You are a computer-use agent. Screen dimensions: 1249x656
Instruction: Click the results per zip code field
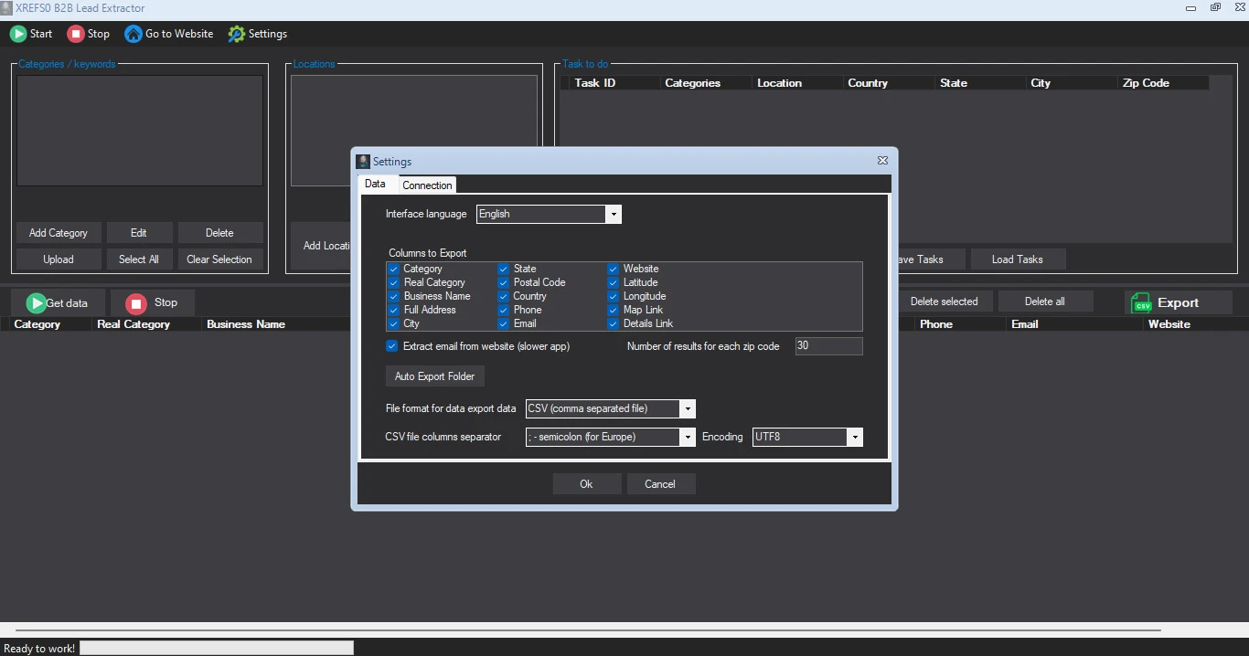828,346
